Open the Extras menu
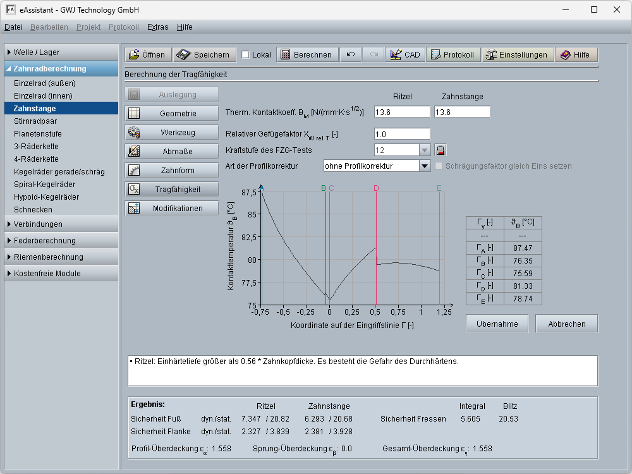The height and width of the screenshot is (474, 632). [x=157, y=27]
